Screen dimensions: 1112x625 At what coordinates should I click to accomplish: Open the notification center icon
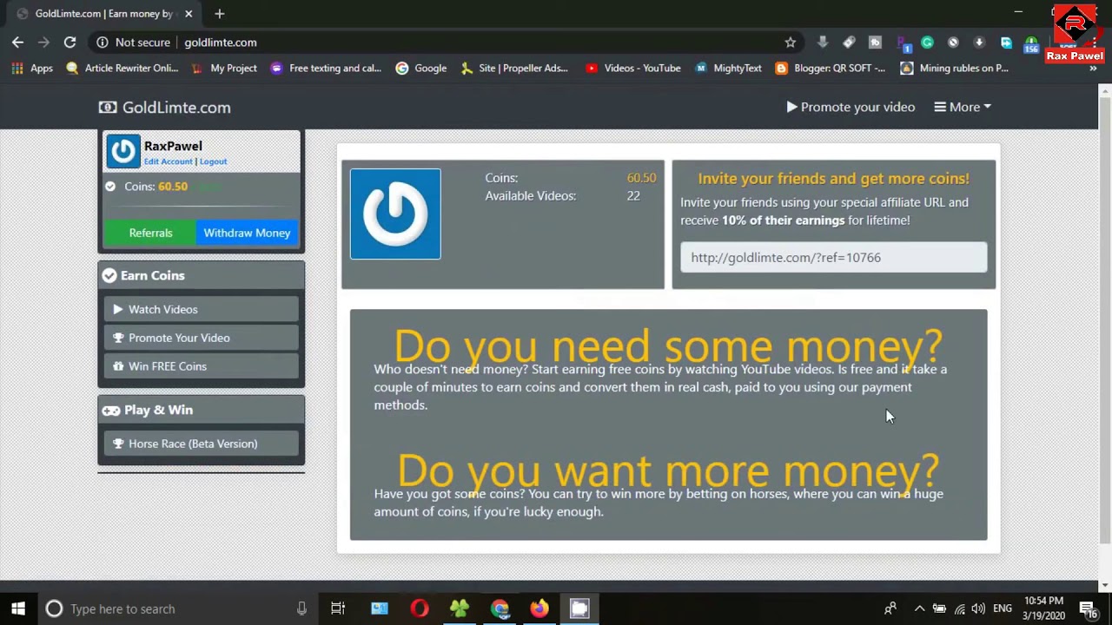[x=1088, y=609]
